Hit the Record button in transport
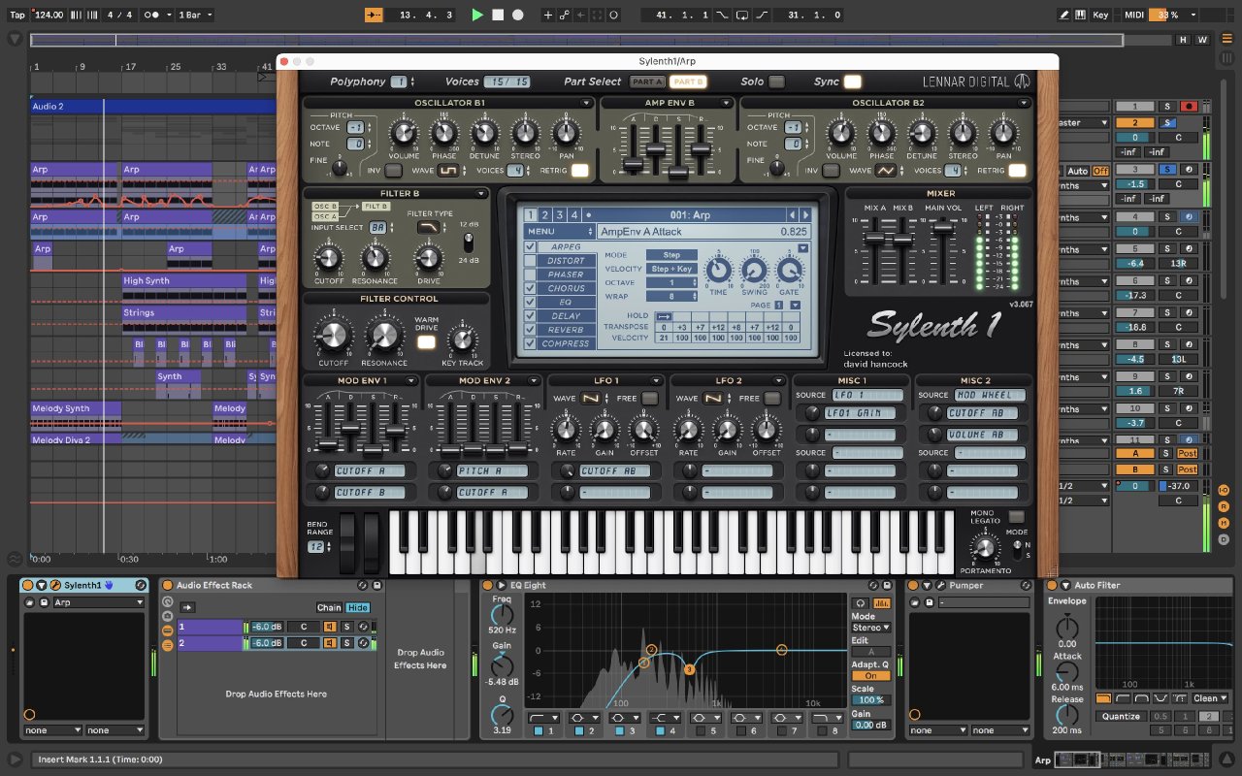The height and width of the screenshot is (776, 1242). pyautogui.click(x=518, y=16)
